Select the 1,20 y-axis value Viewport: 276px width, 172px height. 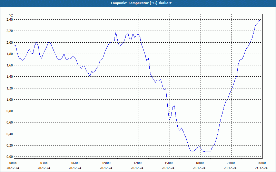point(10,88)
